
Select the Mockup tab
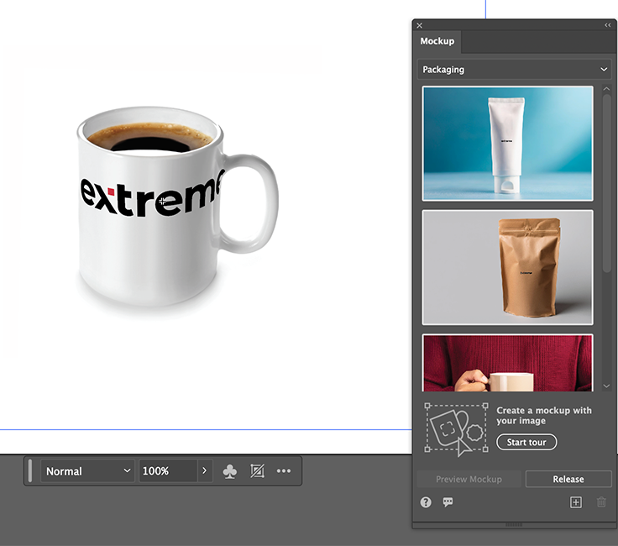click(x=437, y=41)
